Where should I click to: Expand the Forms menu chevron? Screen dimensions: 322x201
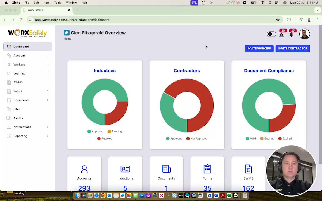coord(48,91)
